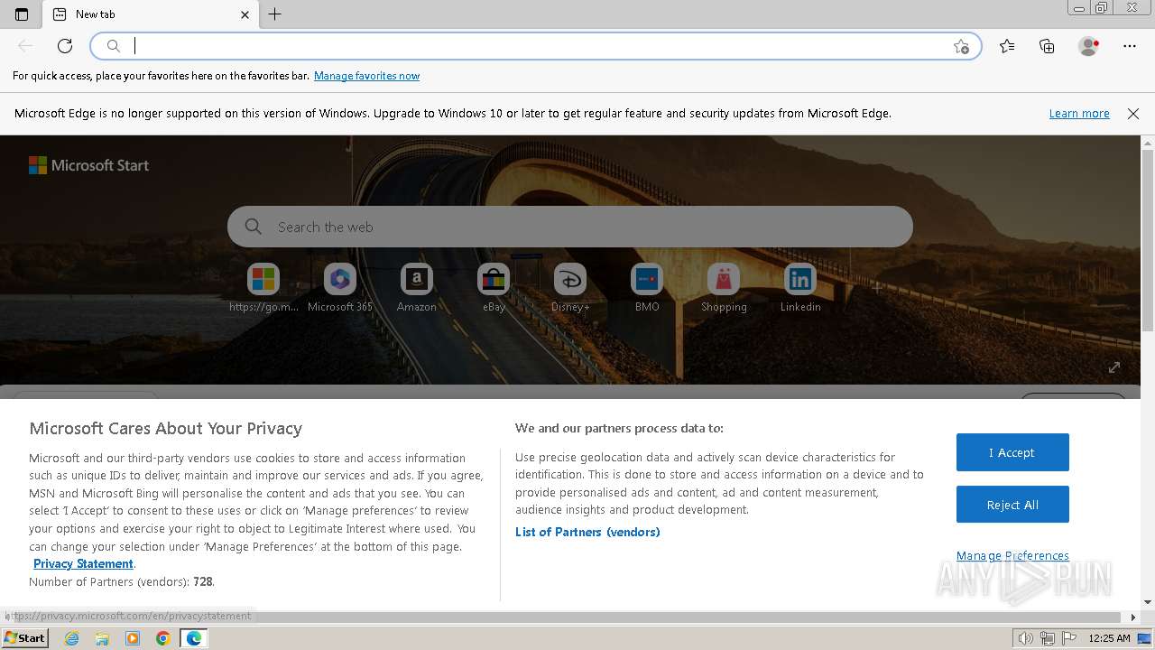Open the tab actions menu icon
This screenshot has width=1155, height=650.
(22, 14)
